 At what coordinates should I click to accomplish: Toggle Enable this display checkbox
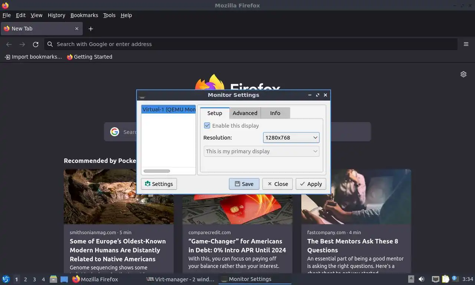pyautogui.click(x=207, y=125)
